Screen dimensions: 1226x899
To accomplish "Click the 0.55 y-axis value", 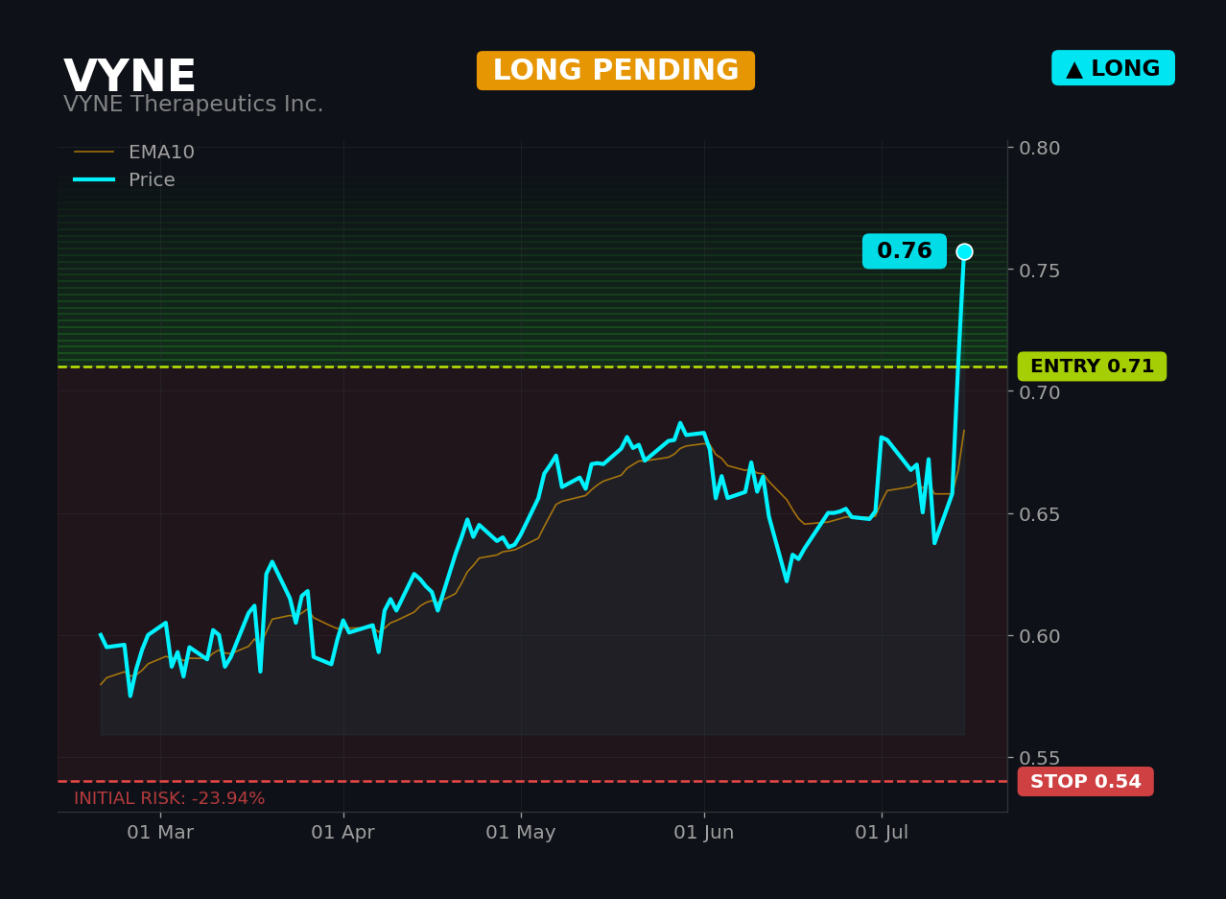I will pos(1040,757).
